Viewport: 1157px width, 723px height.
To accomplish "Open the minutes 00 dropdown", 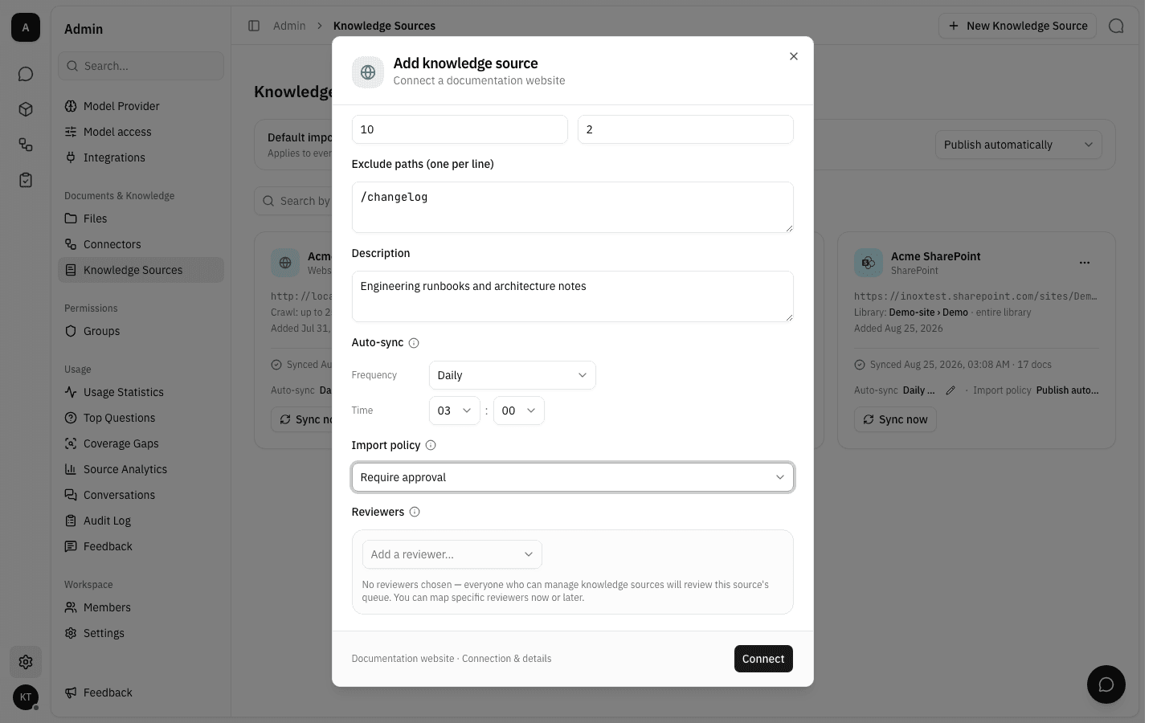I will [519, 411].
